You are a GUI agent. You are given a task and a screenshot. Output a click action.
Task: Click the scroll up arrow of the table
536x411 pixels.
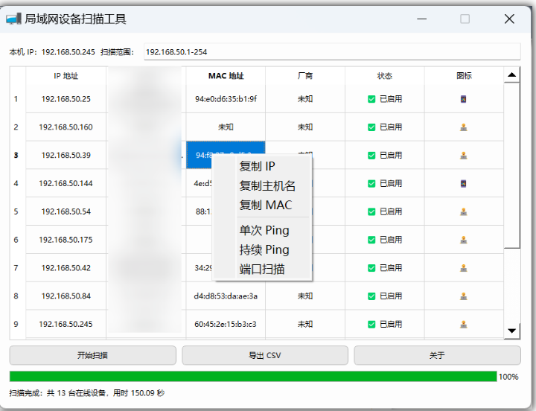512,75
